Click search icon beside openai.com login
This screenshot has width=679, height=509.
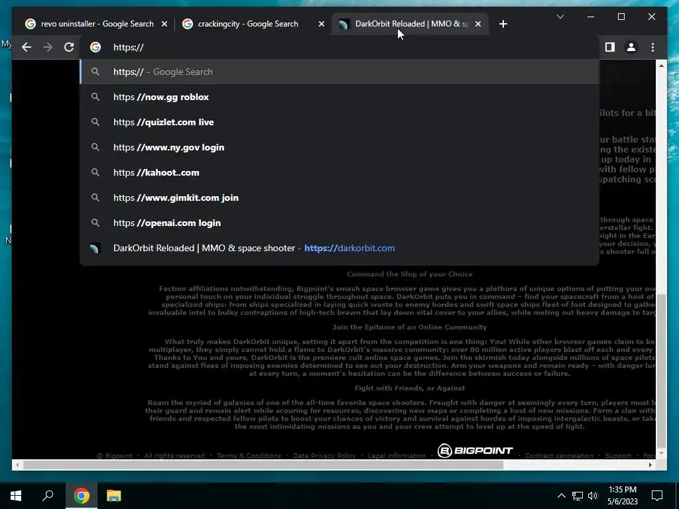[x=95, y=223]
